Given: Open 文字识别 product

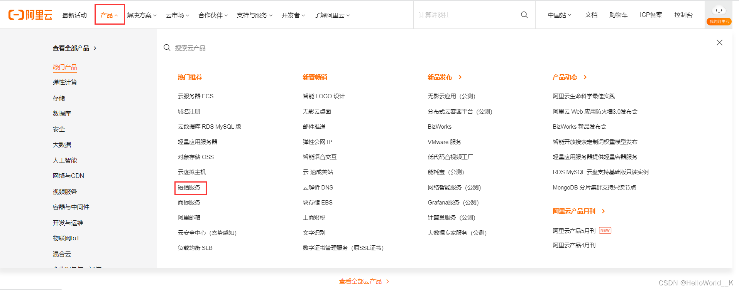Looking at the screenshot, I should click(x=314, y=233).
